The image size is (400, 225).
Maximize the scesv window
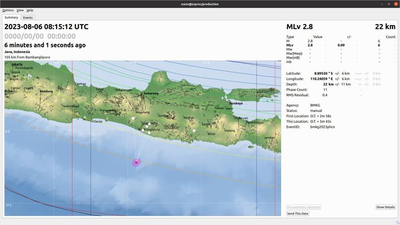389,4
